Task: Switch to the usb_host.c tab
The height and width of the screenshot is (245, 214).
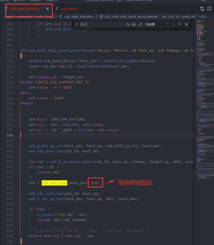Action: (x=68, y=9)
